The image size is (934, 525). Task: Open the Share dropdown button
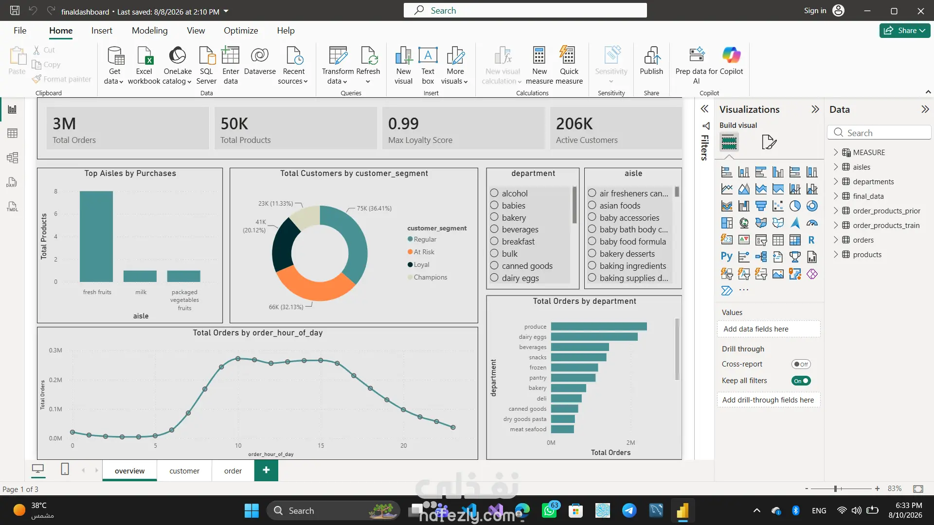(x=905, y=30)
